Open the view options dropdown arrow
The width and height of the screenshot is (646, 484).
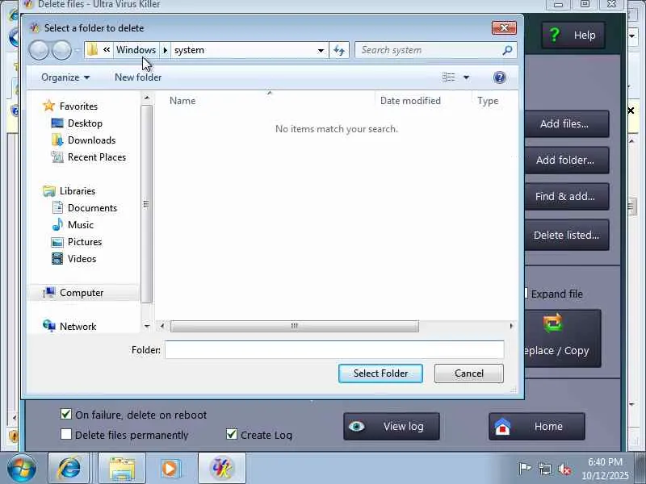466,77
